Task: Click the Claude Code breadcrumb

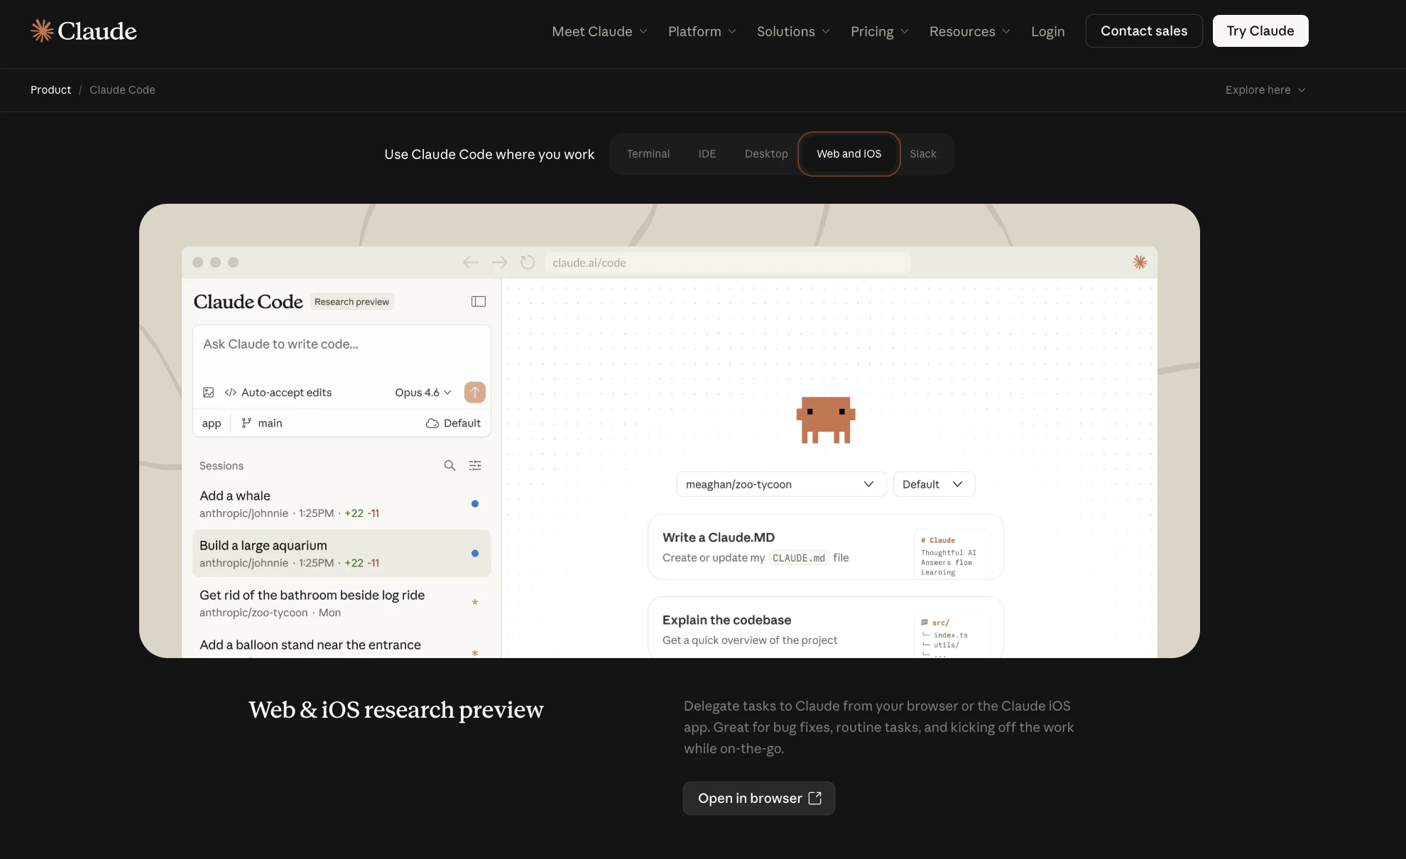Action: click(122, 90)
